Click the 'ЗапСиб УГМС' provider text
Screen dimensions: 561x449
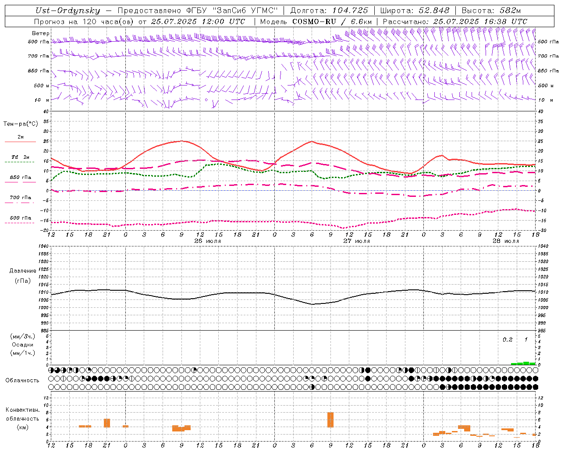tap(245, 11)
